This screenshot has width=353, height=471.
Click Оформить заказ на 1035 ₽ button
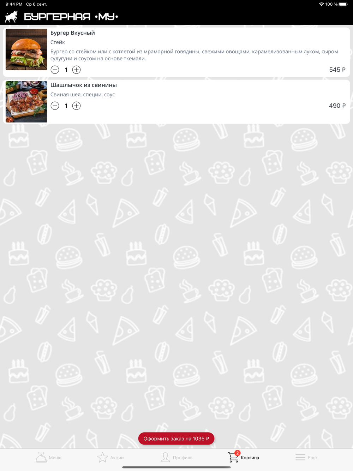coord(176,439)
